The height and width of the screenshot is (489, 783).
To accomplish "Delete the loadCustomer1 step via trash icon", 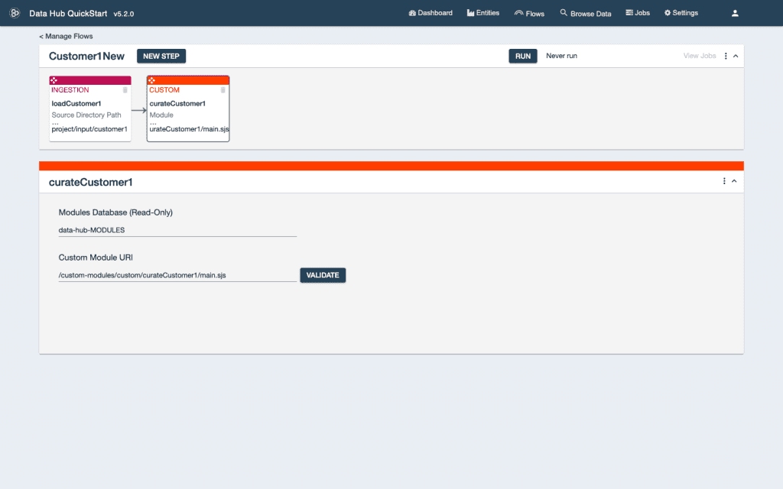I will point(125,90).
